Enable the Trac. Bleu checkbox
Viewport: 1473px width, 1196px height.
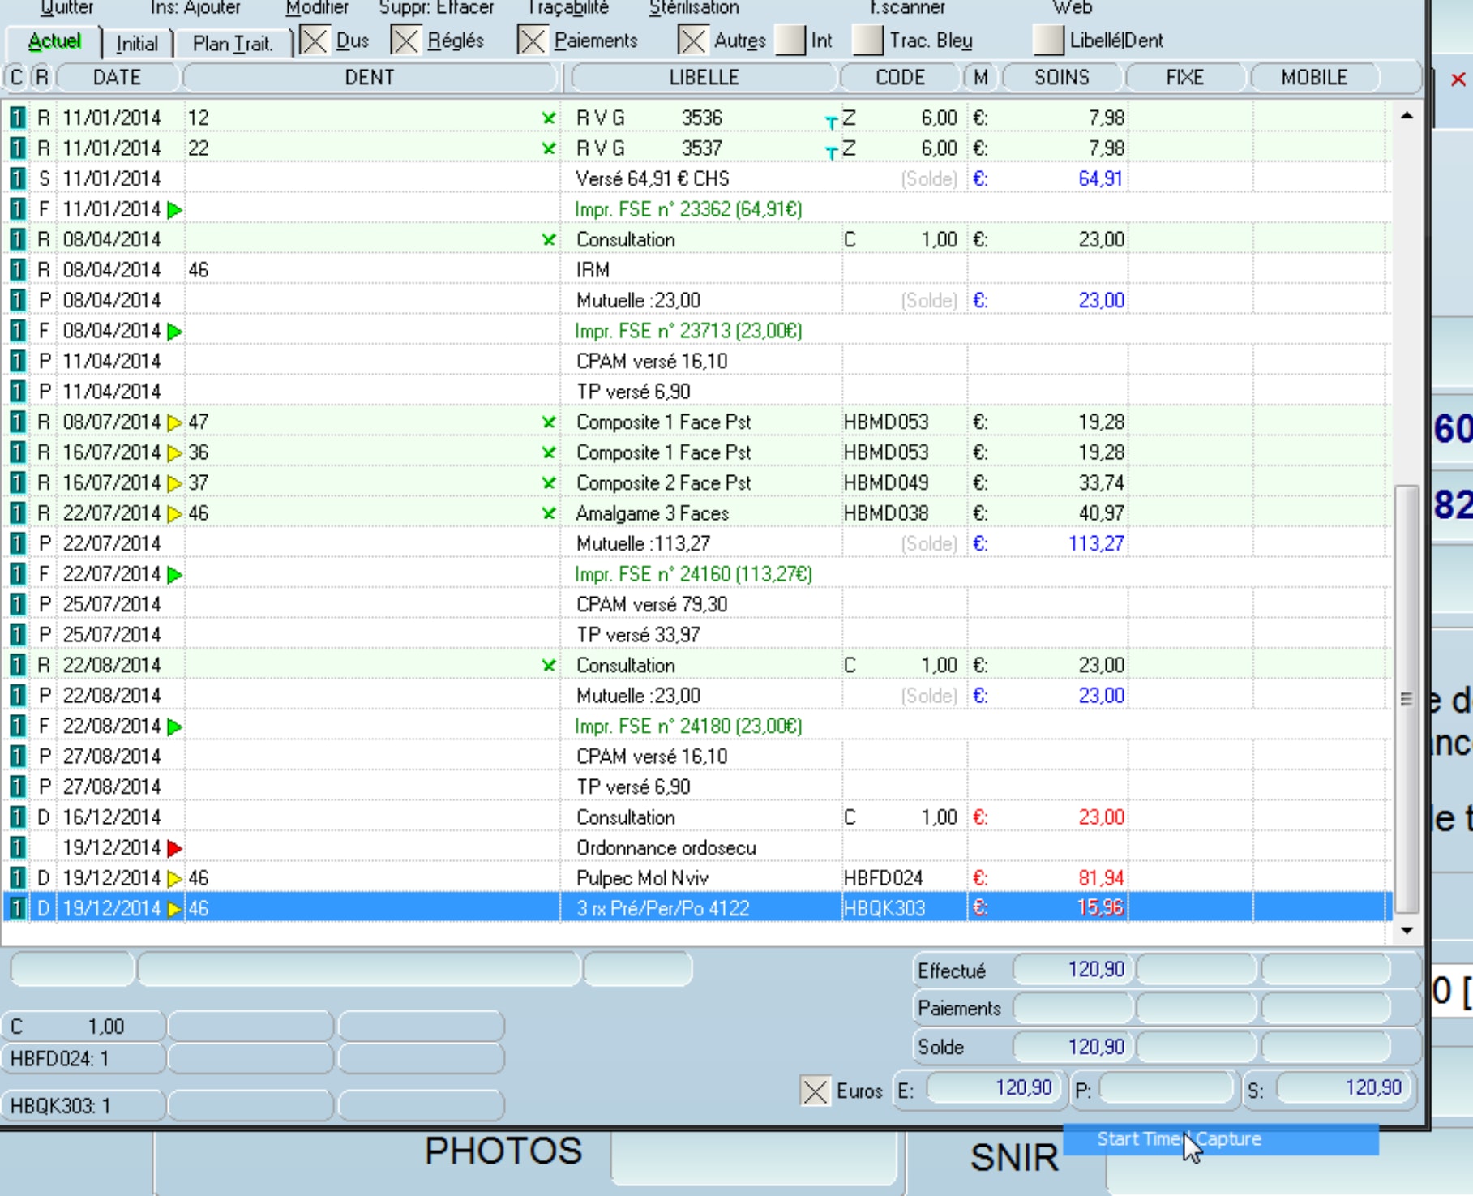(x=867, y=41)
